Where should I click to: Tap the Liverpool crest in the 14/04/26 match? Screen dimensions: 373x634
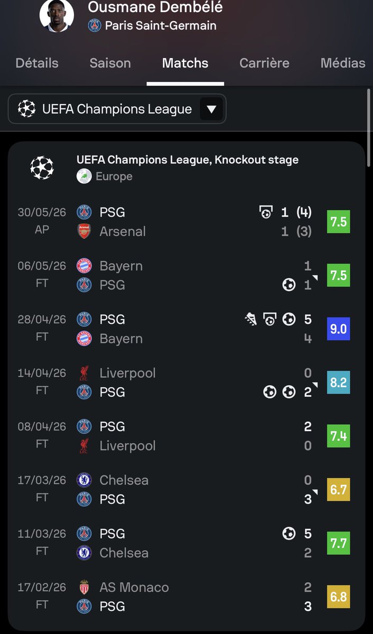84,373
